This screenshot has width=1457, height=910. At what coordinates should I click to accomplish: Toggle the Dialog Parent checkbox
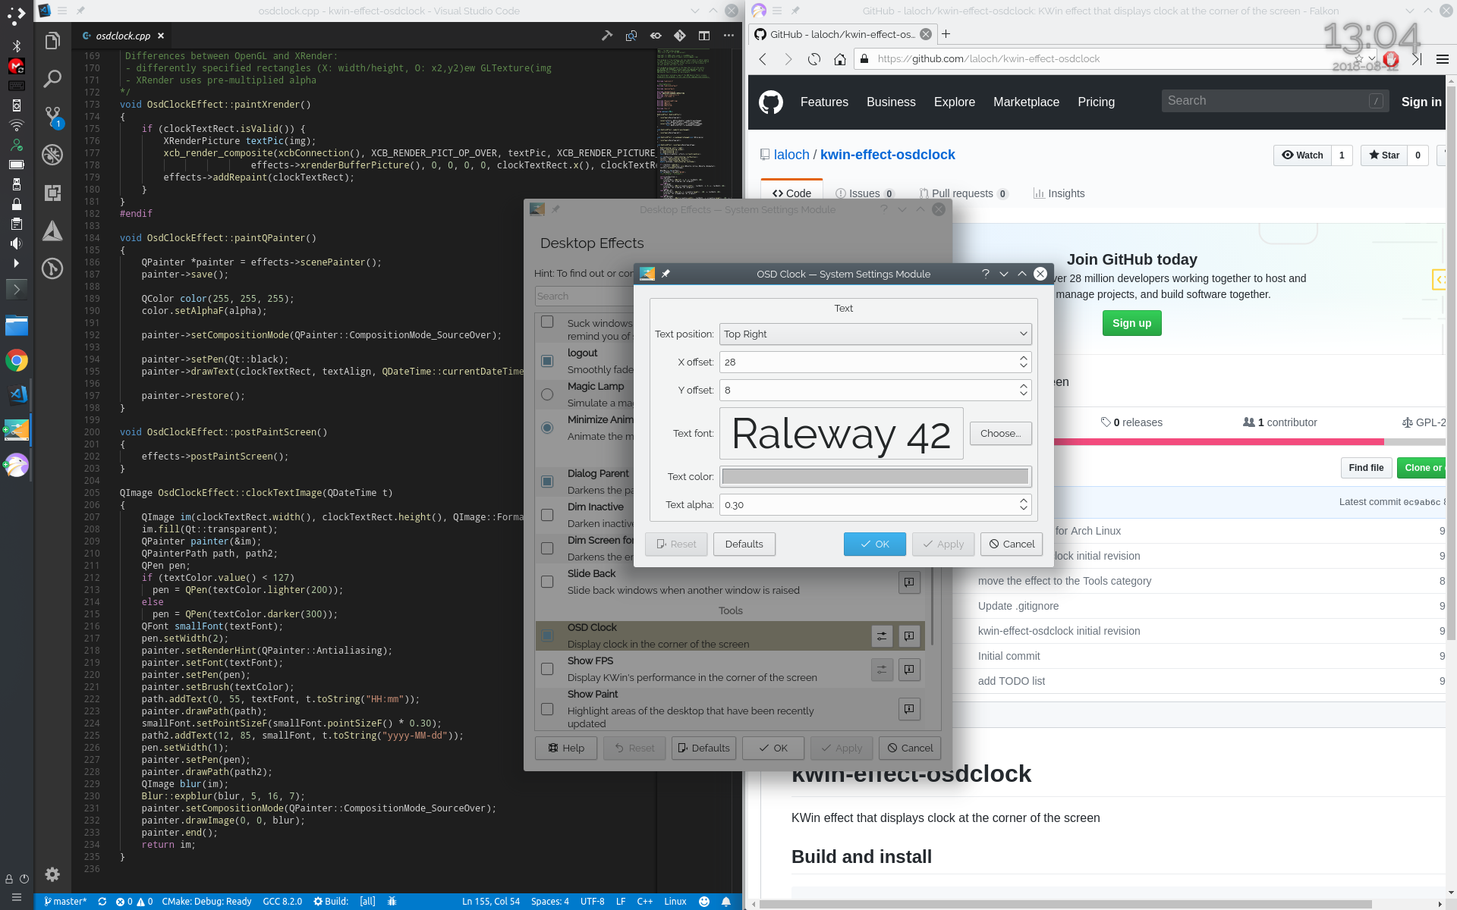click(x=547, y=482)
